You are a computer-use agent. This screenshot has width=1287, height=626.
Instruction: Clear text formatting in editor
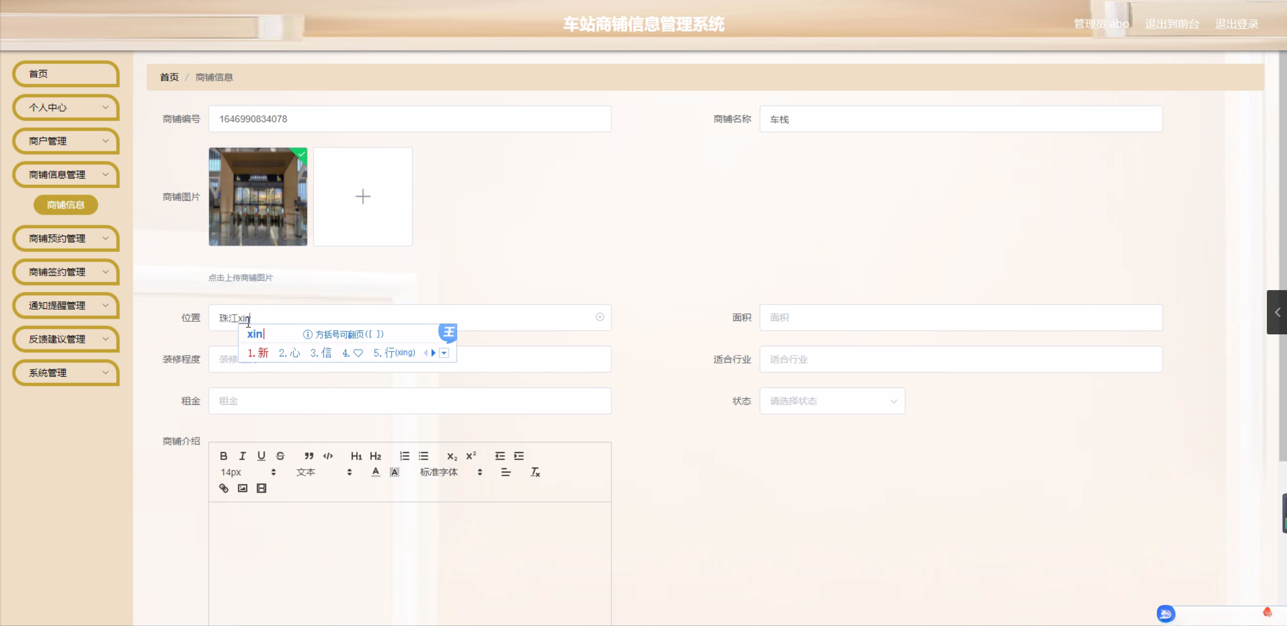[535, 472]
